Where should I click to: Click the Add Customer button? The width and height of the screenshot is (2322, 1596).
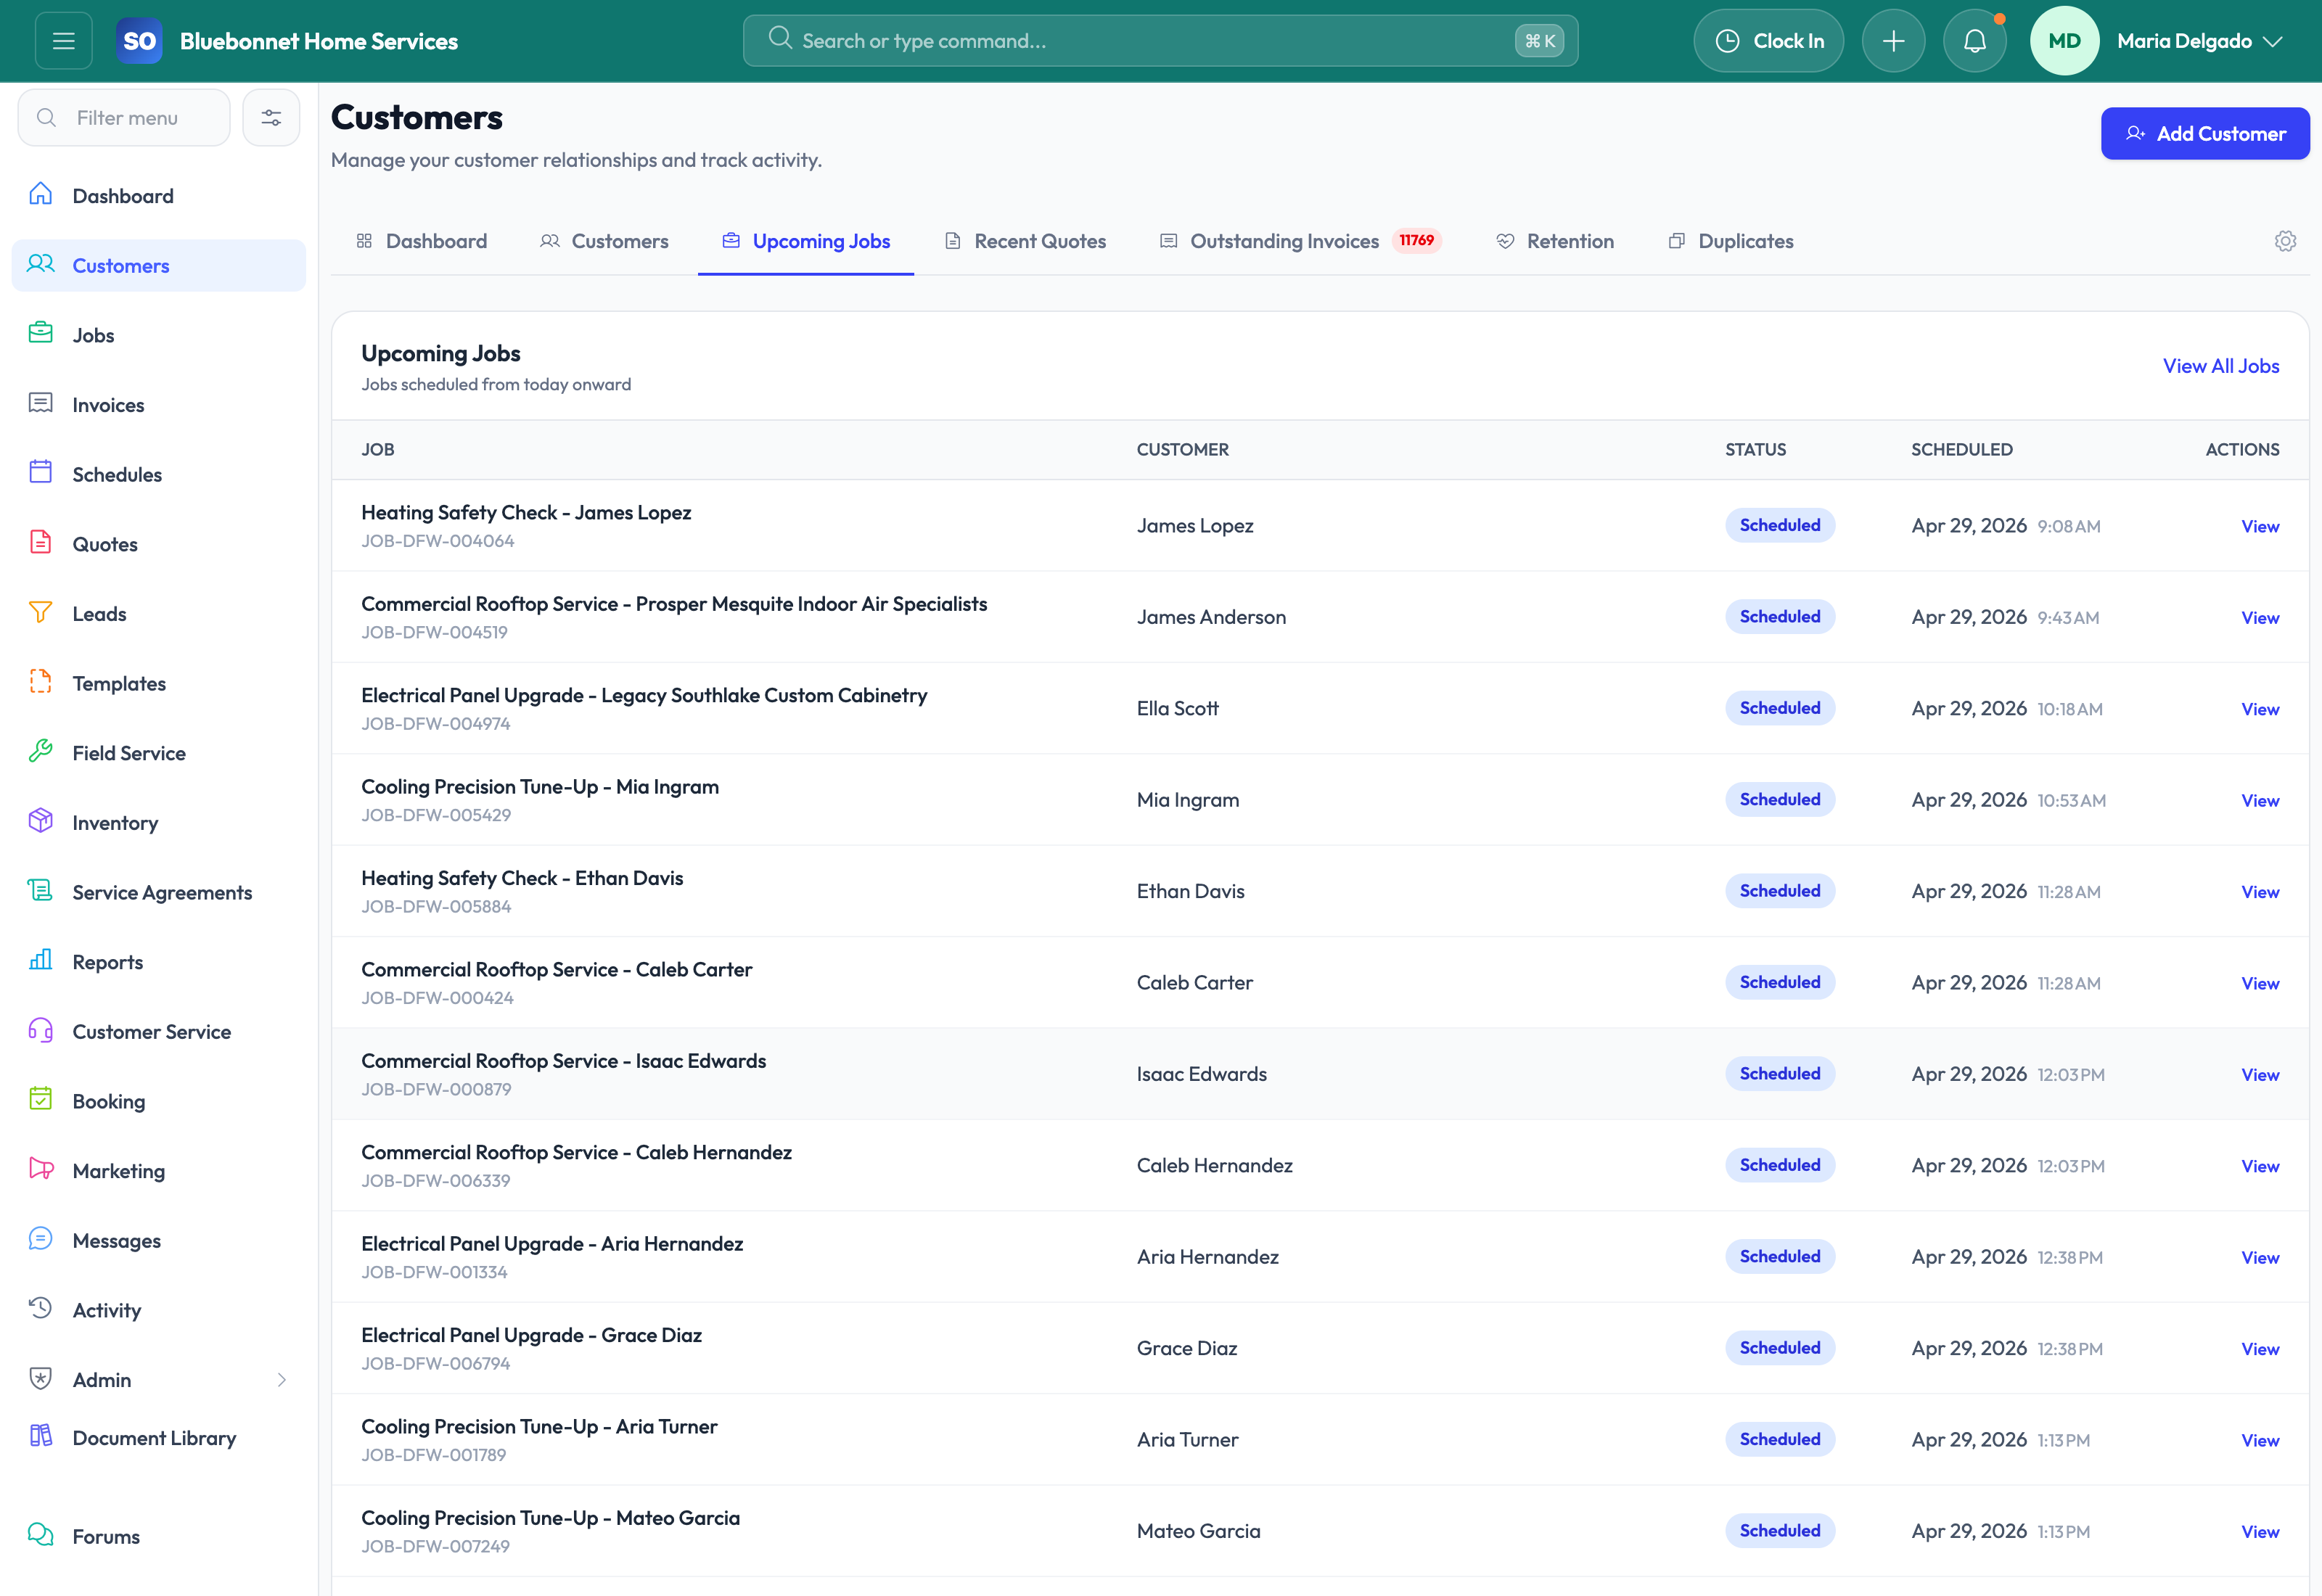(2205, 134)
